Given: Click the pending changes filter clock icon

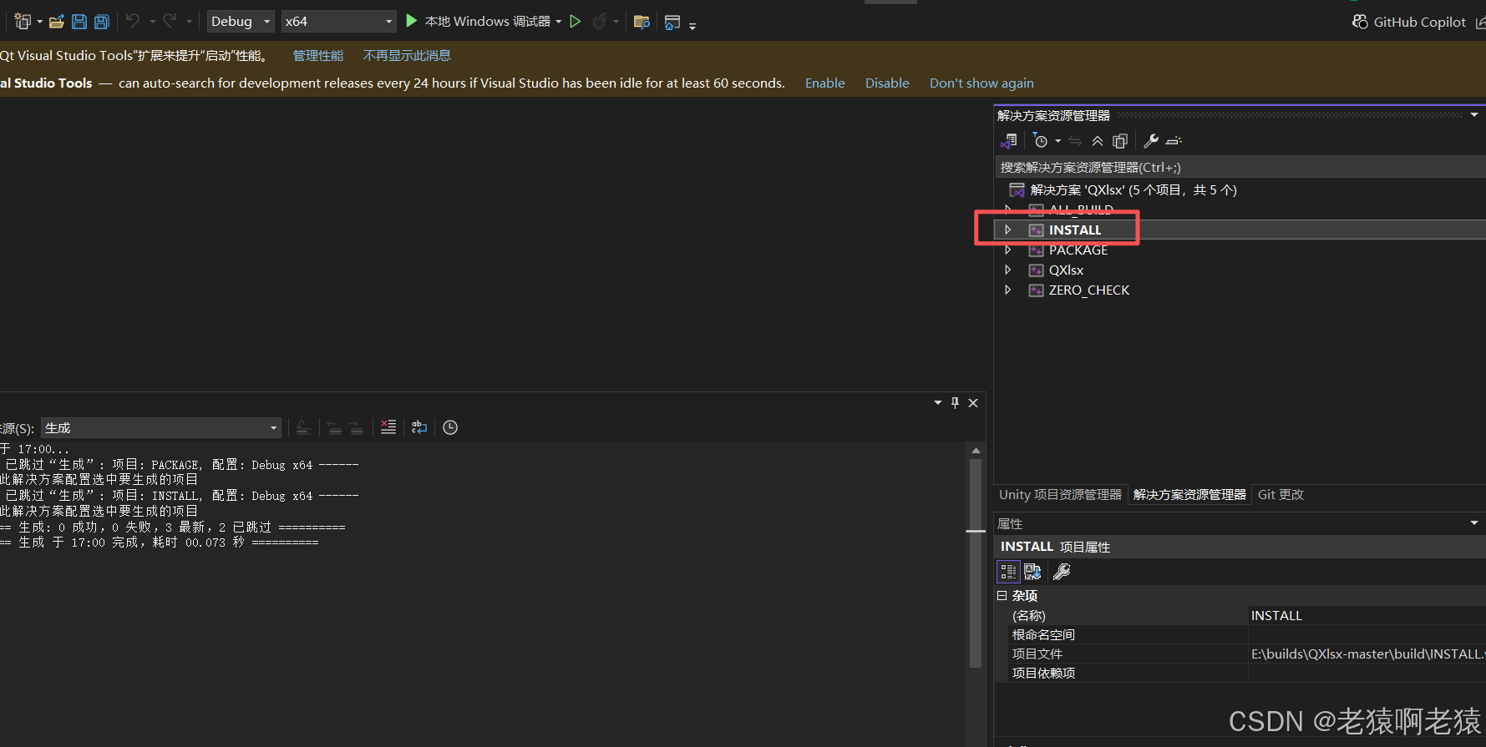Looking at the screenshot, I should click(x=1040, y=140).
